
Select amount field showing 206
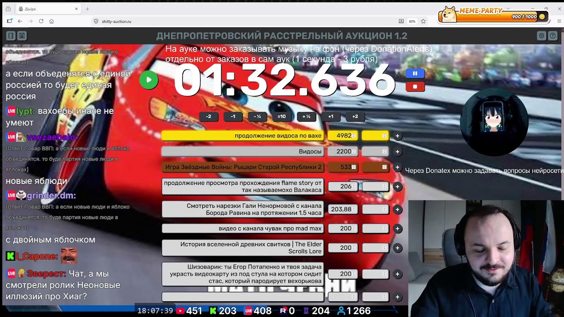click(343, 187)
